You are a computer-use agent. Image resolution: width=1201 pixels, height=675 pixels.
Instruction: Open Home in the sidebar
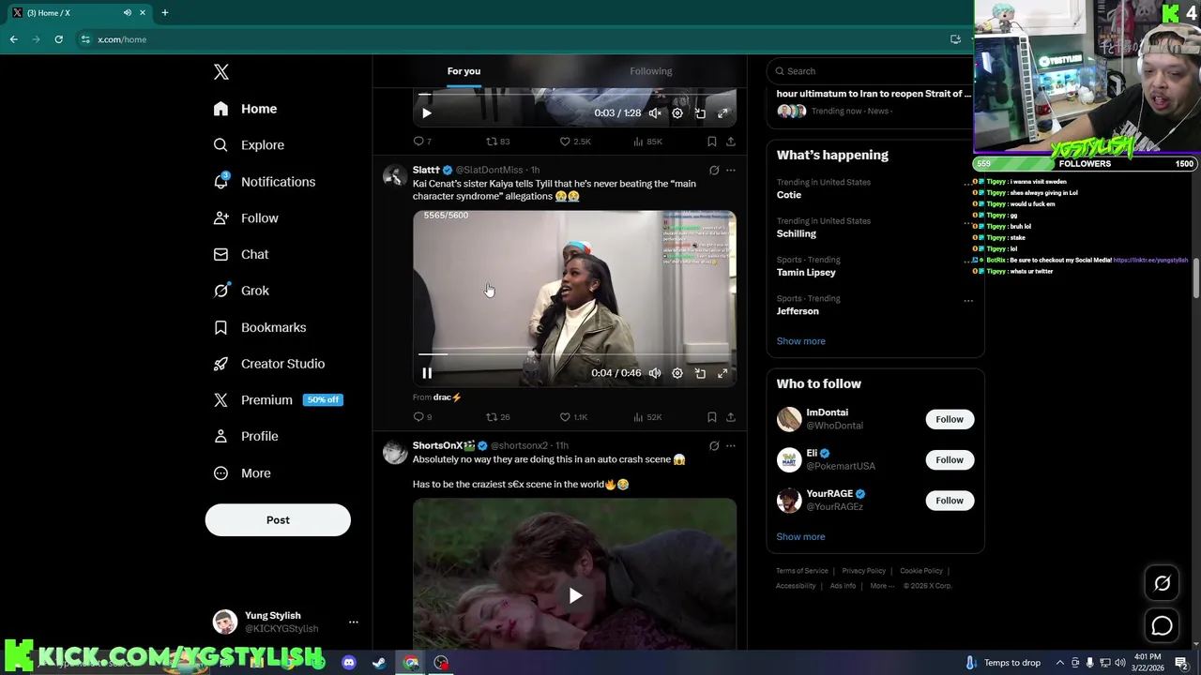245,109
